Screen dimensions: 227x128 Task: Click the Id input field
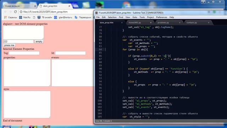pos(71,53)
